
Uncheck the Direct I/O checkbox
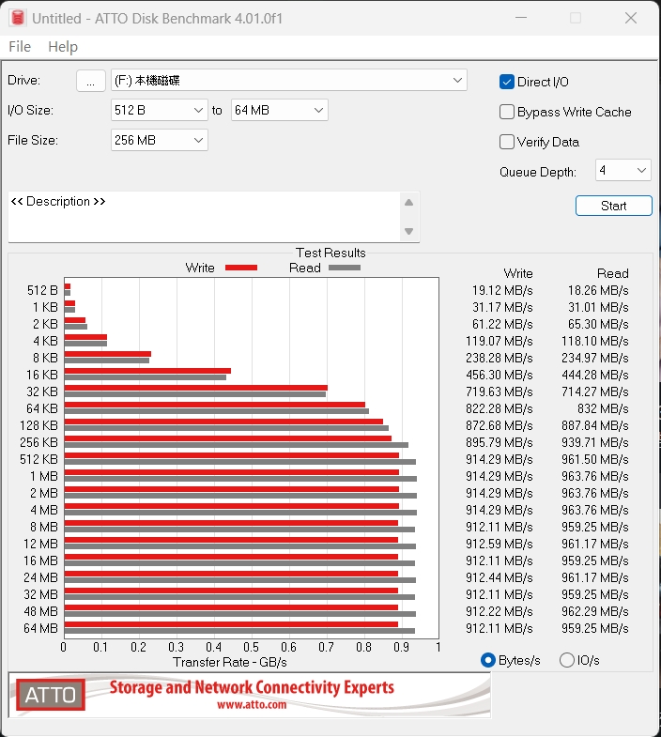click(508, 82)
